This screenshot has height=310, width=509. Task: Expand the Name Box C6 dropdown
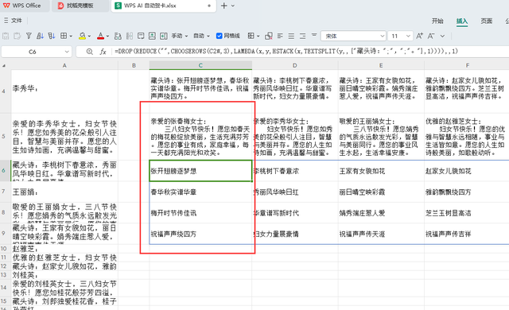(67, 52)
